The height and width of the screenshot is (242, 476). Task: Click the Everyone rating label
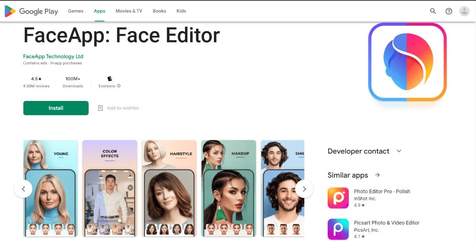pyautogui.click(x=107, y=86)
